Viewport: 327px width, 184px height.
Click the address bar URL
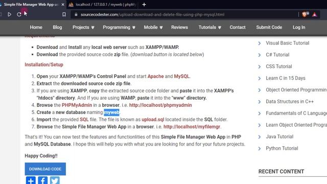pyautogui.click(x=152, y=15)
